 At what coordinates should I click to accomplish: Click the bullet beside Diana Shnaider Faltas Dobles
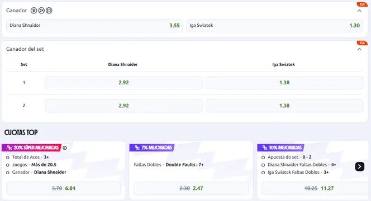pyautogui.click(x=263, y=165)
